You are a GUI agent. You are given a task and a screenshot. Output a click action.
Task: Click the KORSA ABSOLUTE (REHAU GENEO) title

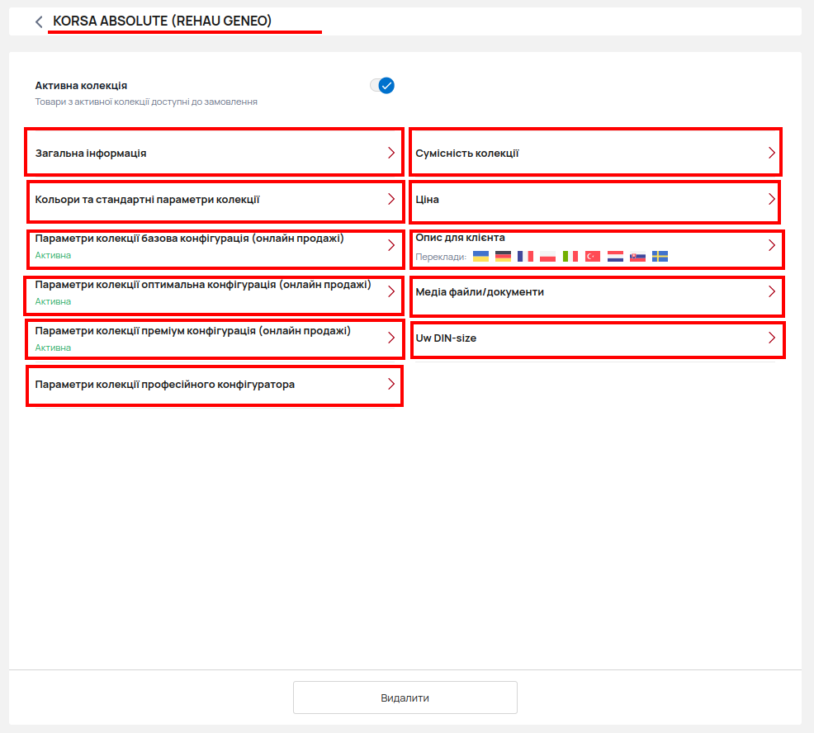(x=162, y=21)
